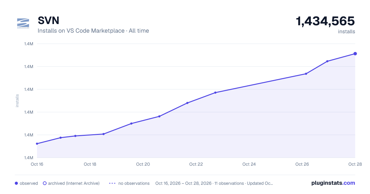Click the Oct 22 x-axis label
Screen dimensions: 370x194
tap(196, 164)
